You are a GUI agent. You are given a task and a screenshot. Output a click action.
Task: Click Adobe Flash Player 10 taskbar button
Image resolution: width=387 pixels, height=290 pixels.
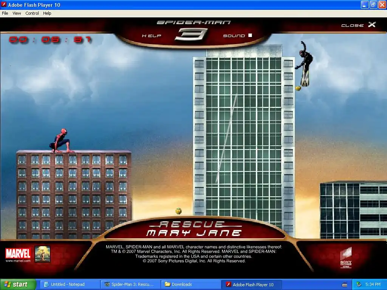251,284
